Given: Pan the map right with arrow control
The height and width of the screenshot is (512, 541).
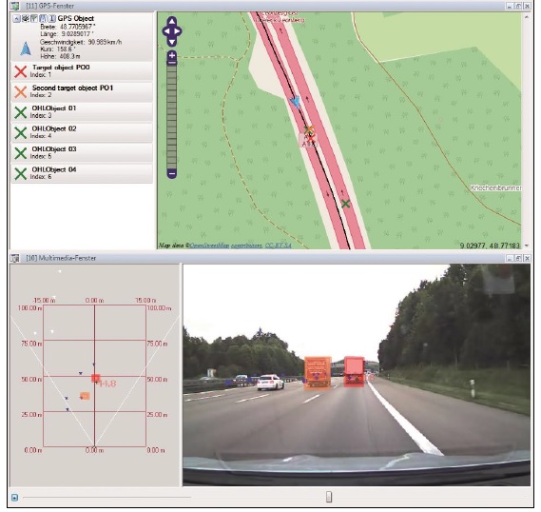Looking at the screenshot, I should [178, 31].
